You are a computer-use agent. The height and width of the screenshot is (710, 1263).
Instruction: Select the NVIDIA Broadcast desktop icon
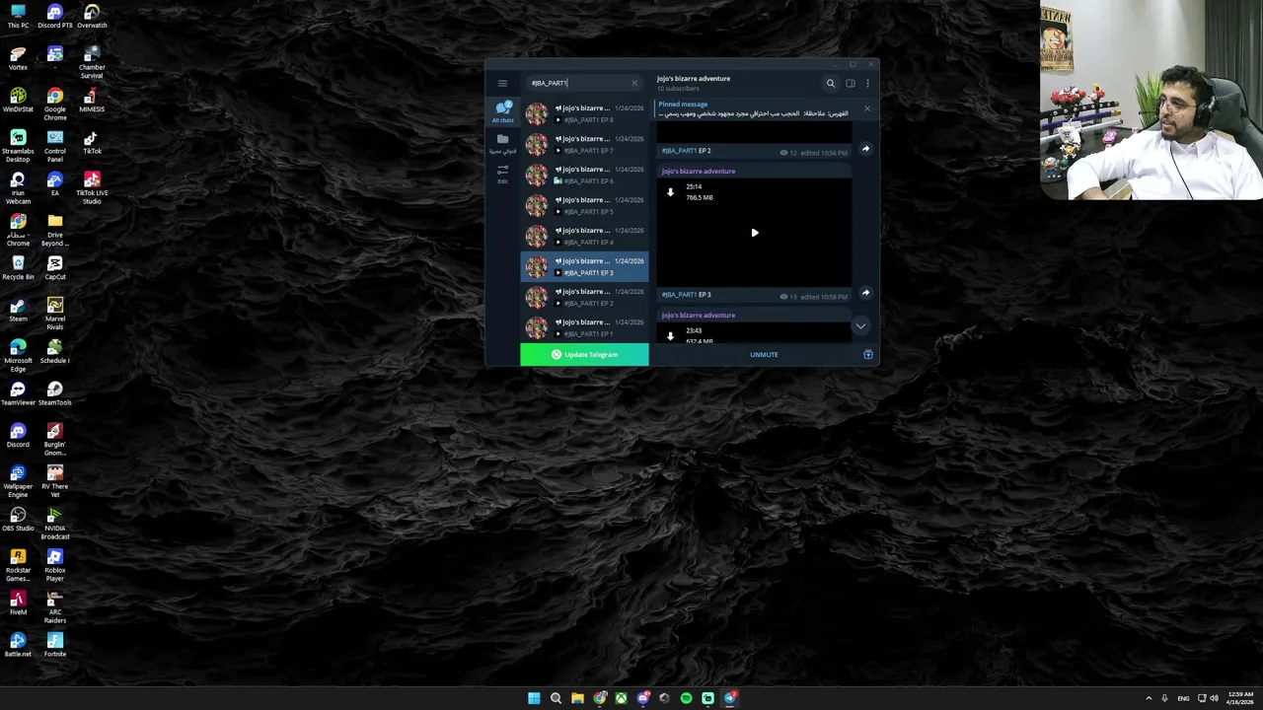55,524
